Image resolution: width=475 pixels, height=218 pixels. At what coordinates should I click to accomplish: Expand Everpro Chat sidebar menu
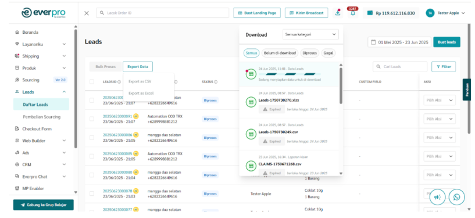pos(41,177)
